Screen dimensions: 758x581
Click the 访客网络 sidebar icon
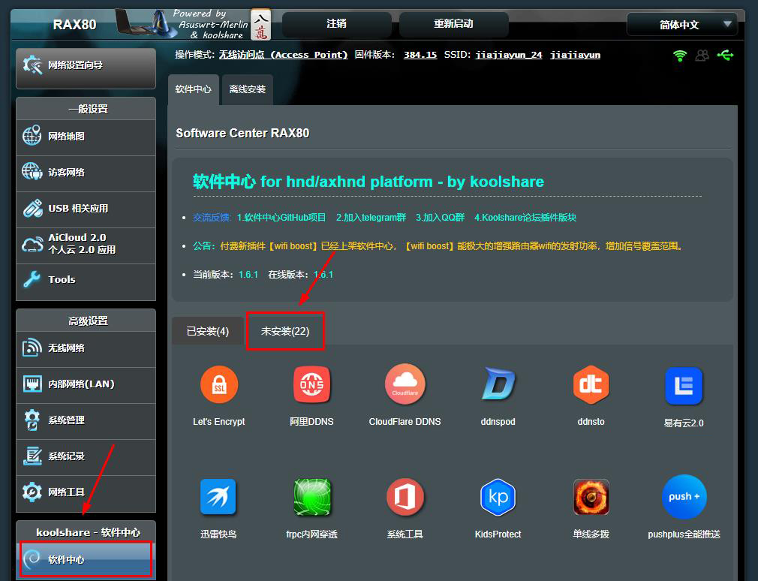tap(32, 172)
